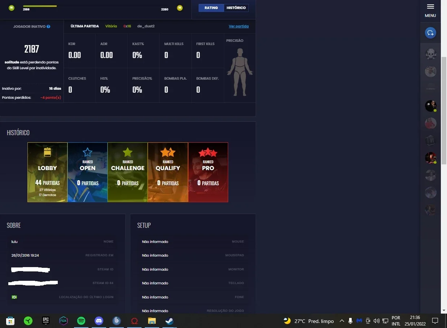Open the taskbar clock 21:36
This screenshot has width=447, height=328.
tap(415, 321)
